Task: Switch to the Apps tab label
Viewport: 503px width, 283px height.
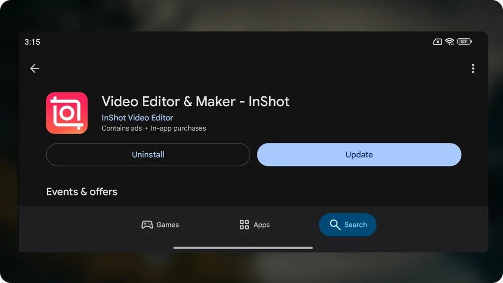Action: [x=261, y=225]
